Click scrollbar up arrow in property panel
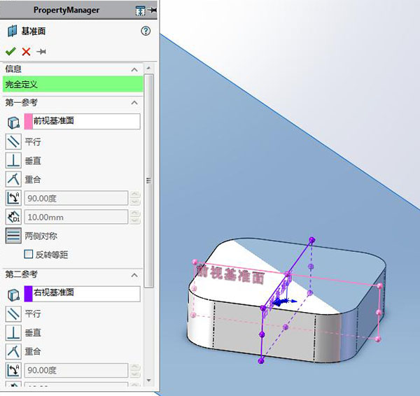 point(148,68)
